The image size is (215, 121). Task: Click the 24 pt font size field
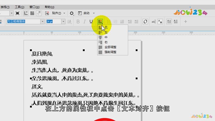click(53, 22)
